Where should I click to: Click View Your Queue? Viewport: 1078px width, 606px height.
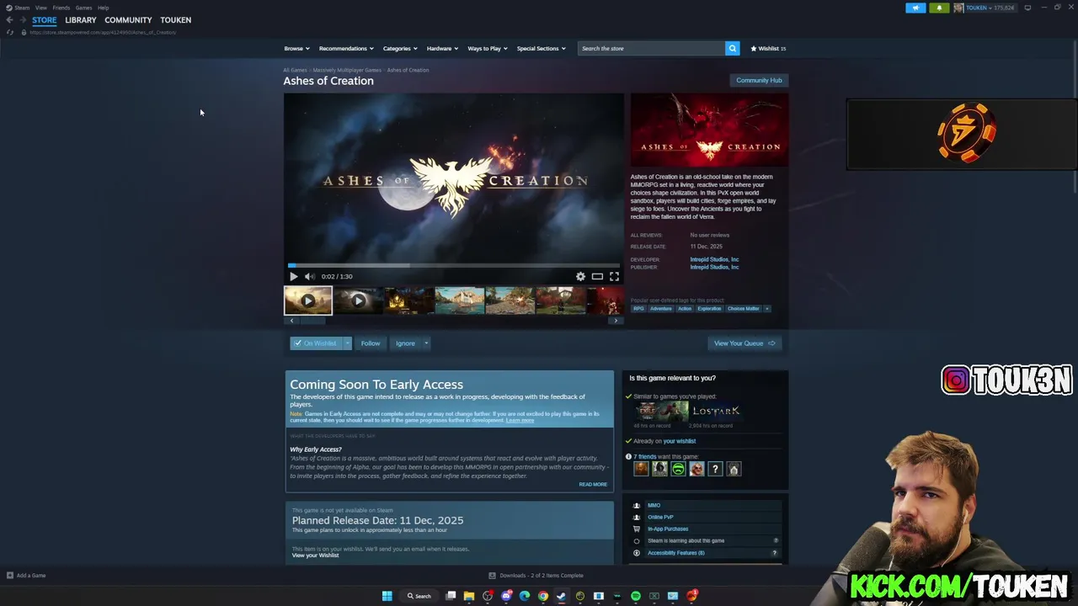744,343
